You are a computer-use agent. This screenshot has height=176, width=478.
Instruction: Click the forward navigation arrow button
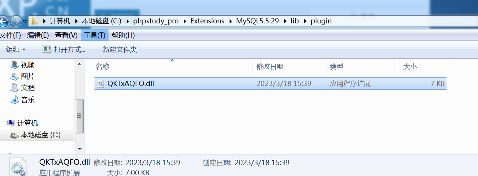click(16, 21)
